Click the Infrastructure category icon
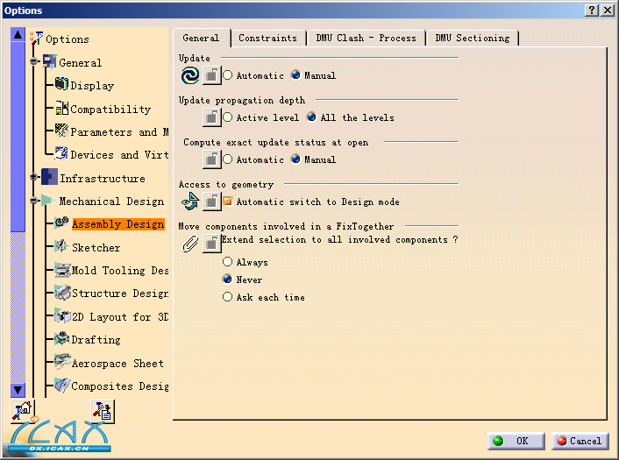The width and height of the screenshot is (619, 460). [x=49, y=177]
